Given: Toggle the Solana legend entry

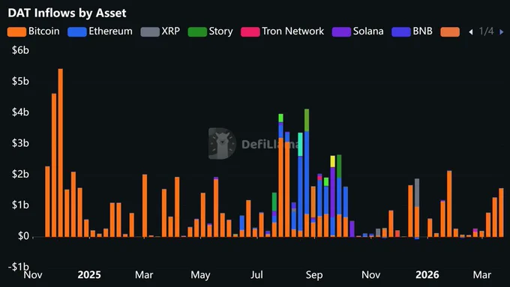Looking at the screenshot, I should click(358, 31).
